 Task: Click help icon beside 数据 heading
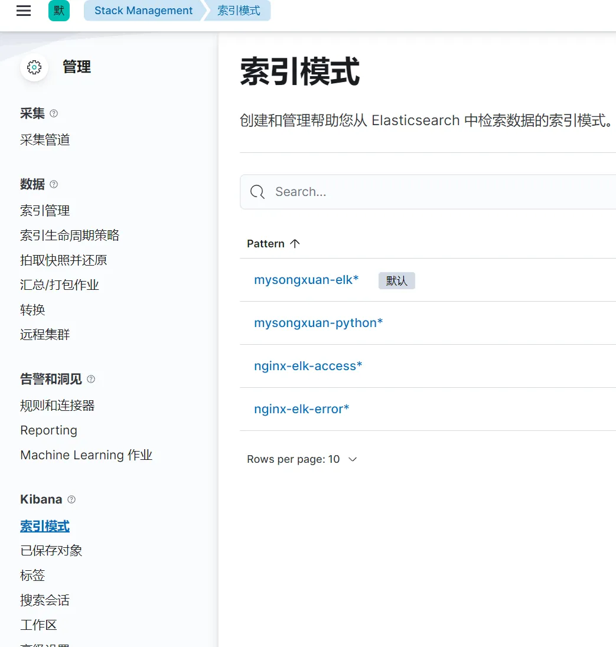point(54,184)
